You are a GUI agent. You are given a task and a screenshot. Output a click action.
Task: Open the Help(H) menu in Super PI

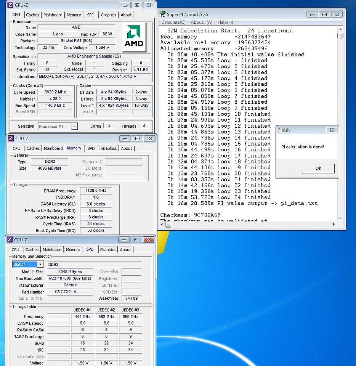[225, 22]
